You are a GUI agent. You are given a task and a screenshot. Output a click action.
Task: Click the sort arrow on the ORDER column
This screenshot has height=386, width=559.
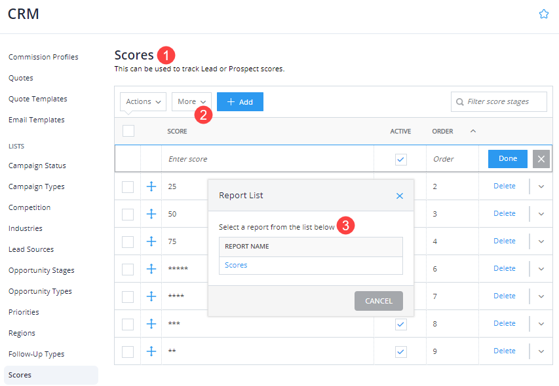(473, 131)
